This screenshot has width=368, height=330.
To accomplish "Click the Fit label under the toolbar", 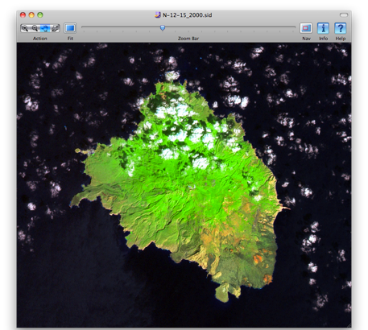I will [x=70, y=39].
